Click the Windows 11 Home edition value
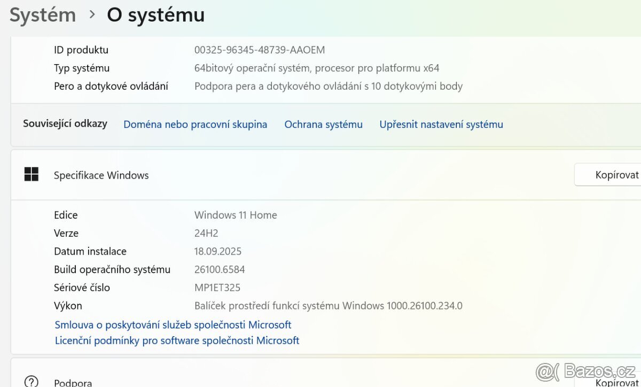641x387 pixels. pyautogui.click(x=236, y=215)
